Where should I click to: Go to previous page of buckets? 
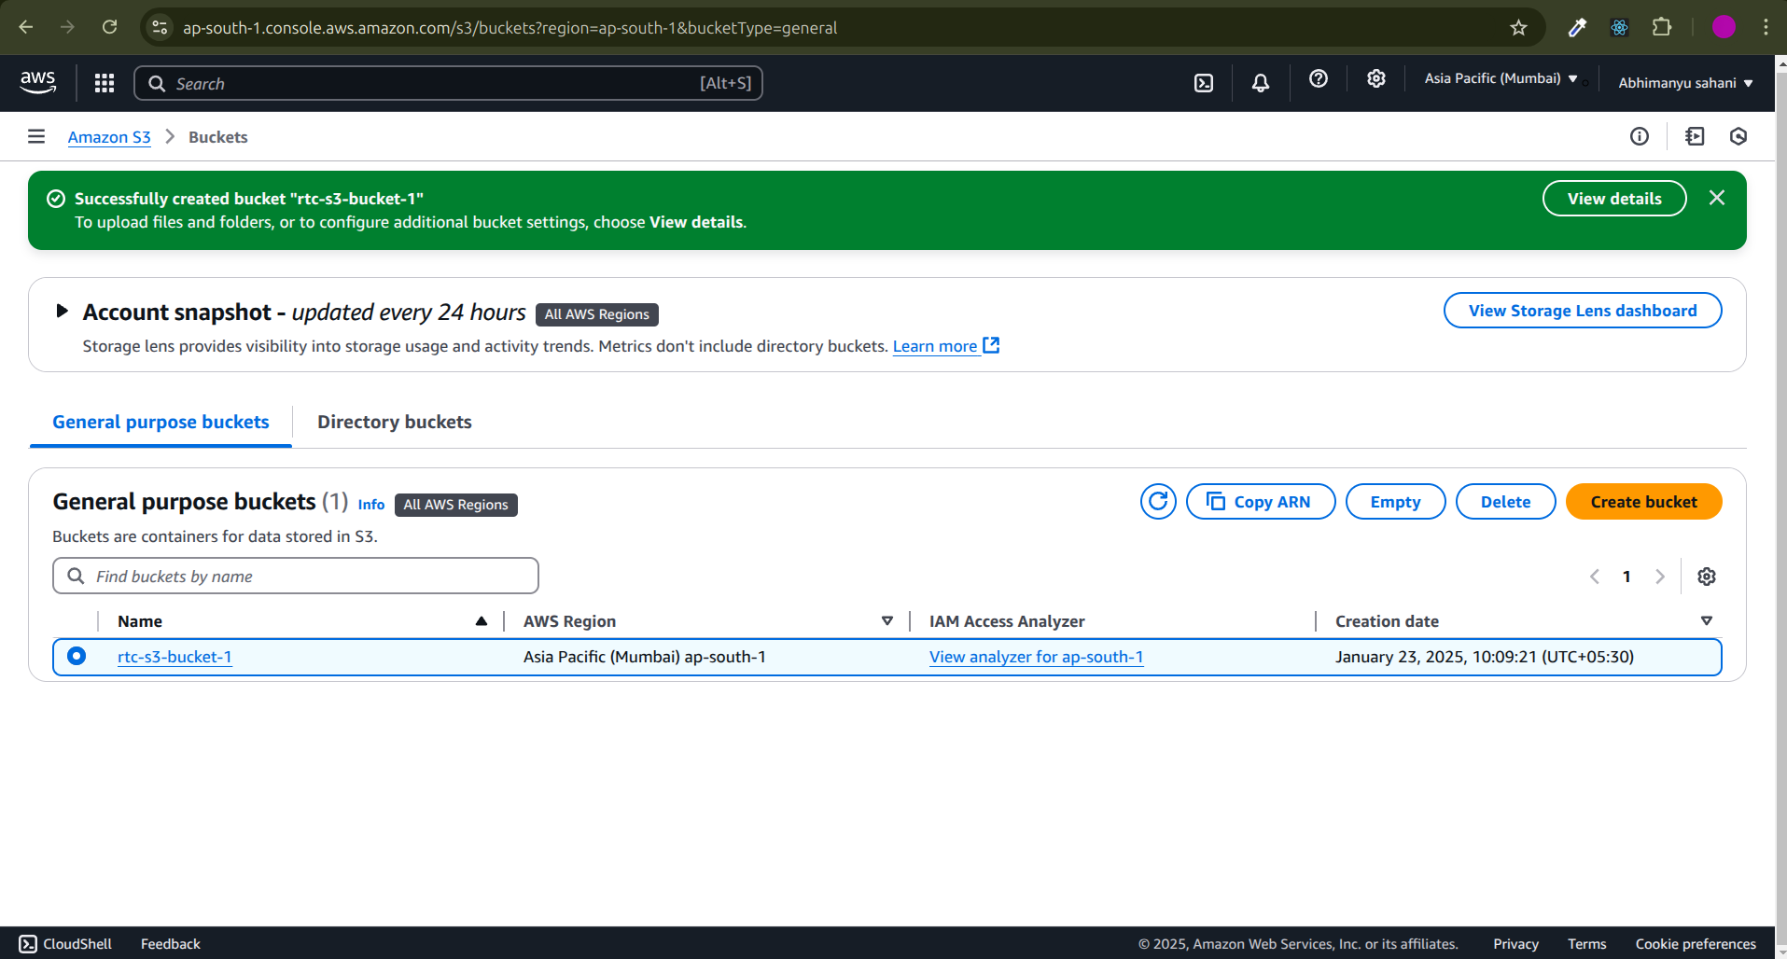1595,577
